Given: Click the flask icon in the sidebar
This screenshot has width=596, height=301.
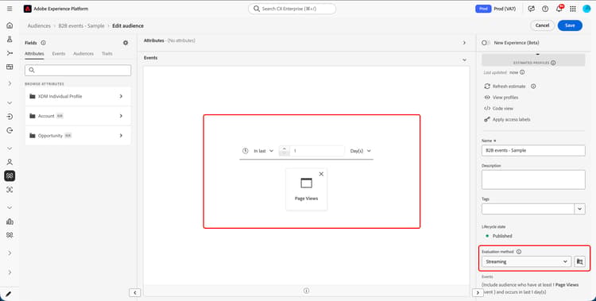Looking at the screenshot, I should point(10,39).
